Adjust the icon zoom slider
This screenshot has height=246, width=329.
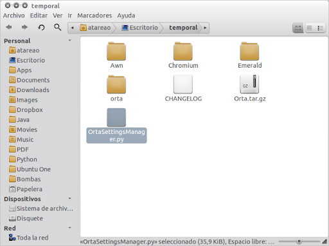pyautogui.click(x=299, y=241)
